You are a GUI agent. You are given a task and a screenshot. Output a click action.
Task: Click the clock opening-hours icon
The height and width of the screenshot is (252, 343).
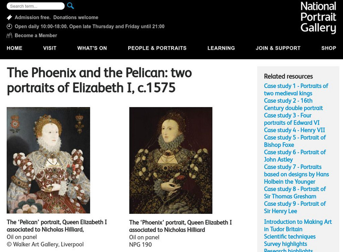[9, 27]
